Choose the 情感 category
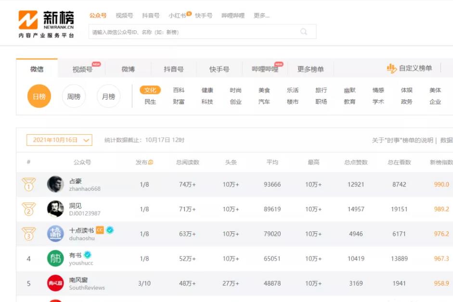Viewport: 453px width, 302px height. tap(378, 90)
